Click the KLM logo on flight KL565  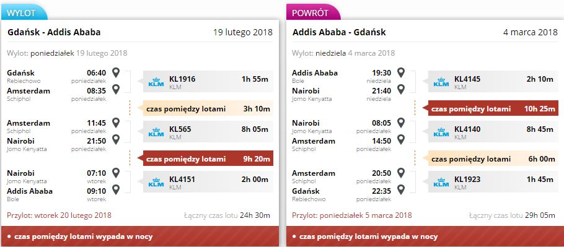click(156, 132)
